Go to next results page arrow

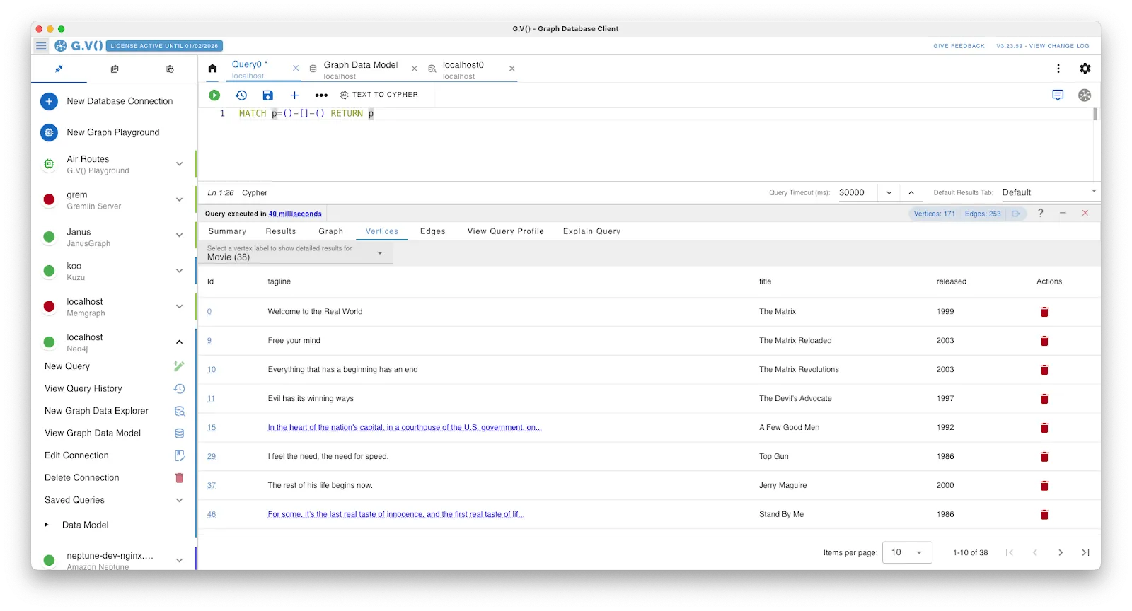tap(1061, 552)
